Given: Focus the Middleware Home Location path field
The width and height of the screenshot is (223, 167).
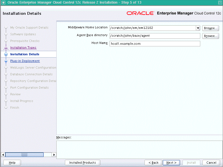Looking at the screenshot, I should coord(153,28).
